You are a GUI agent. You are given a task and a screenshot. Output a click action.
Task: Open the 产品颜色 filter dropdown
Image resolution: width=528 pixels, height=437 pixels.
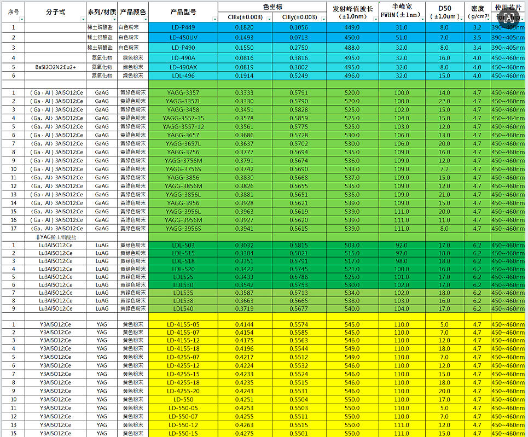coord(145,19)
